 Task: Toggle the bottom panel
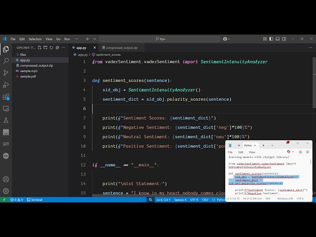[x=277, y=39]
